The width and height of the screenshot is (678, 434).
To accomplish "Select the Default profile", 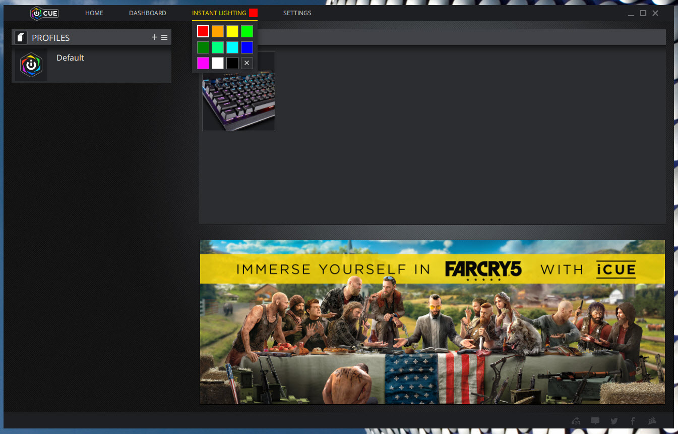I will click(91, 65).
